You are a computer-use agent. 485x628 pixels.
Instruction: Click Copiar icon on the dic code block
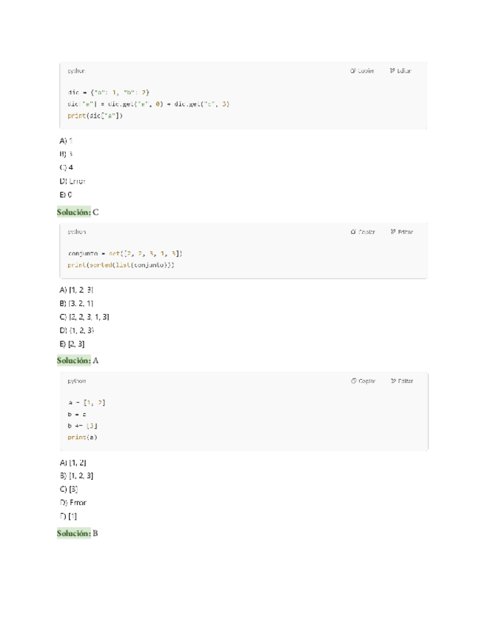point(352,71)
